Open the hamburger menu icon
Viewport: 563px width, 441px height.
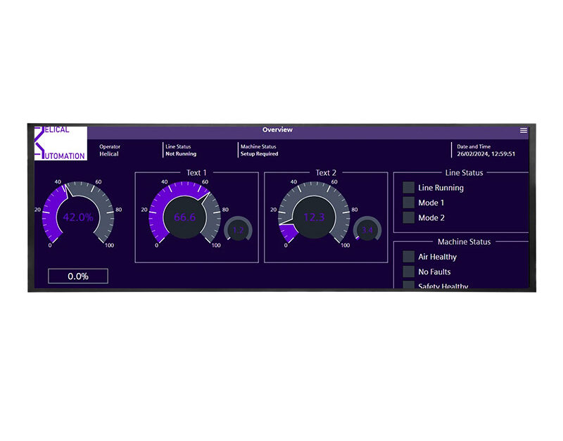tap(524, 130)
